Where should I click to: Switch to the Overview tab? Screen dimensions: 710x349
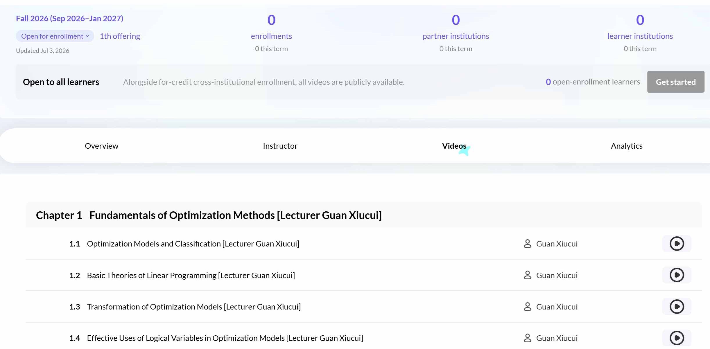101,146
